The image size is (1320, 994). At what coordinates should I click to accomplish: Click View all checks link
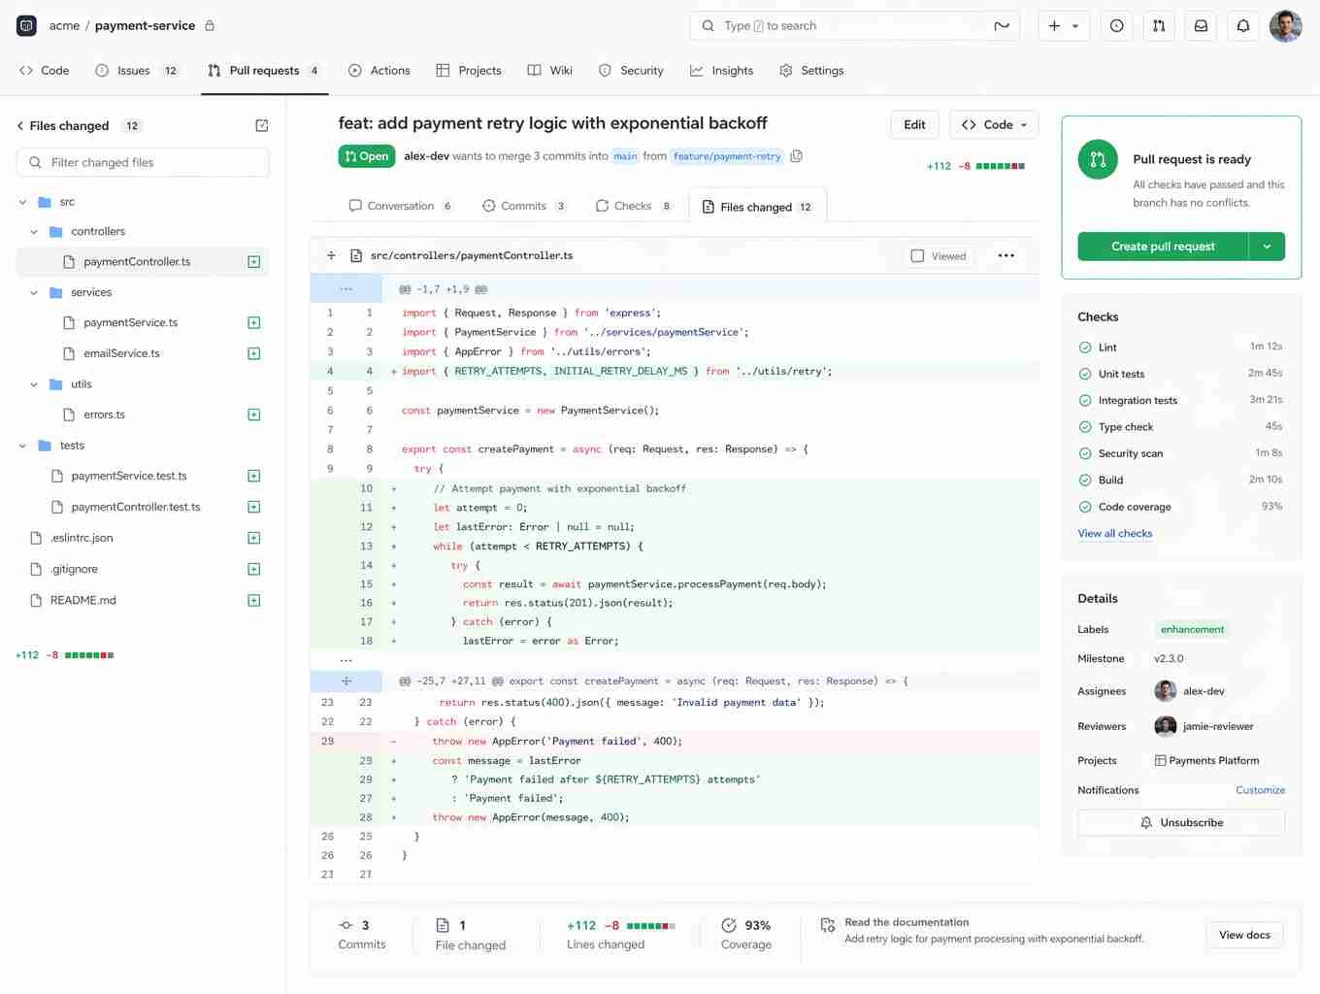[1114, 534]
